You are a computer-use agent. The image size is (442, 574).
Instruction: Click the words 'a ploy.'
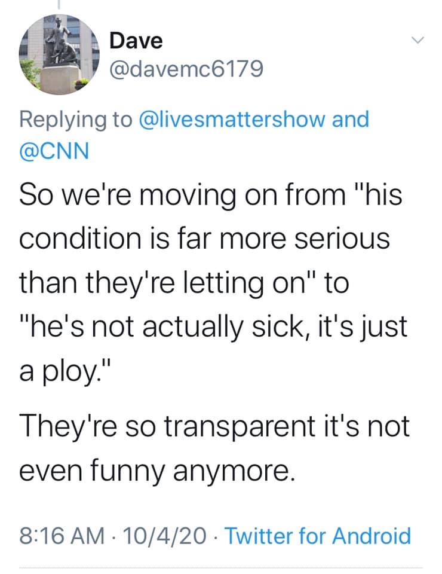[x=62, y=373]
